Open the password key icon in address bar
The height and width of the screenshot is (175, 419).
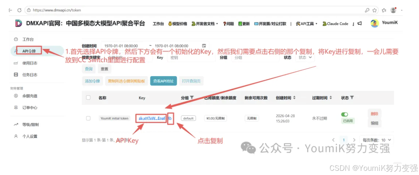(x=367, y=11)
